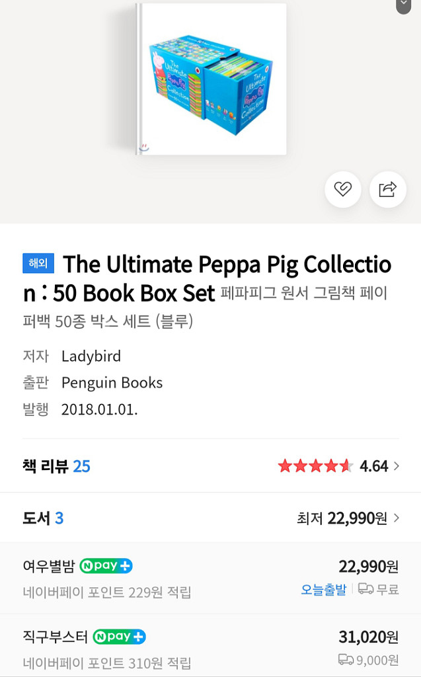
Task: Open the 도서 3 listings section
Action: (43, 518)
